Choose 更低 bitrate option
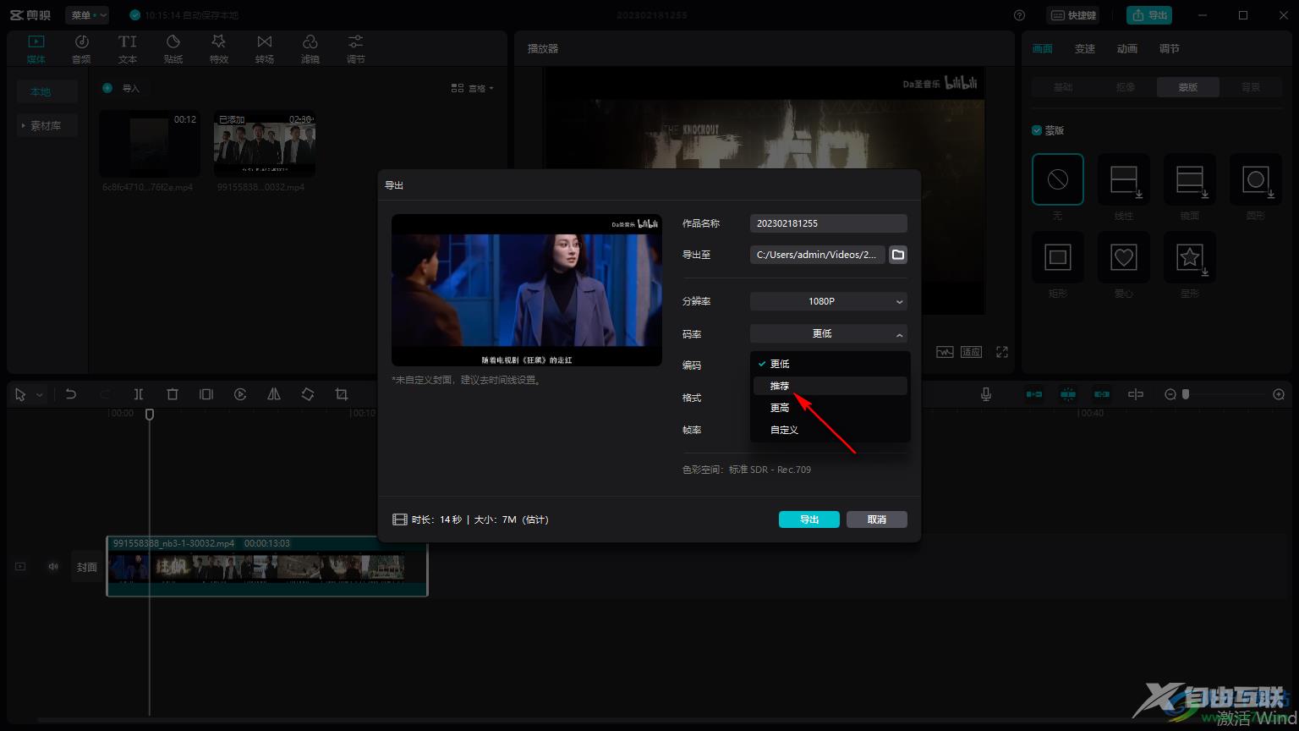This screenshot has width=1299, height=731. point(830,364)
